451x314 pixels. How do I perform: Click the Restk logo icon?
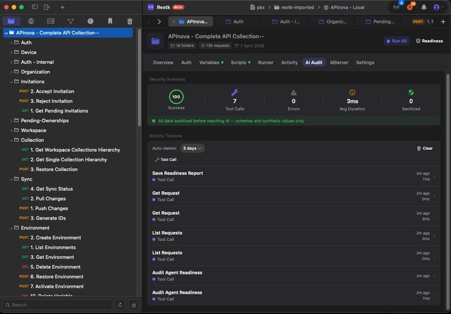tap(151, 7)
